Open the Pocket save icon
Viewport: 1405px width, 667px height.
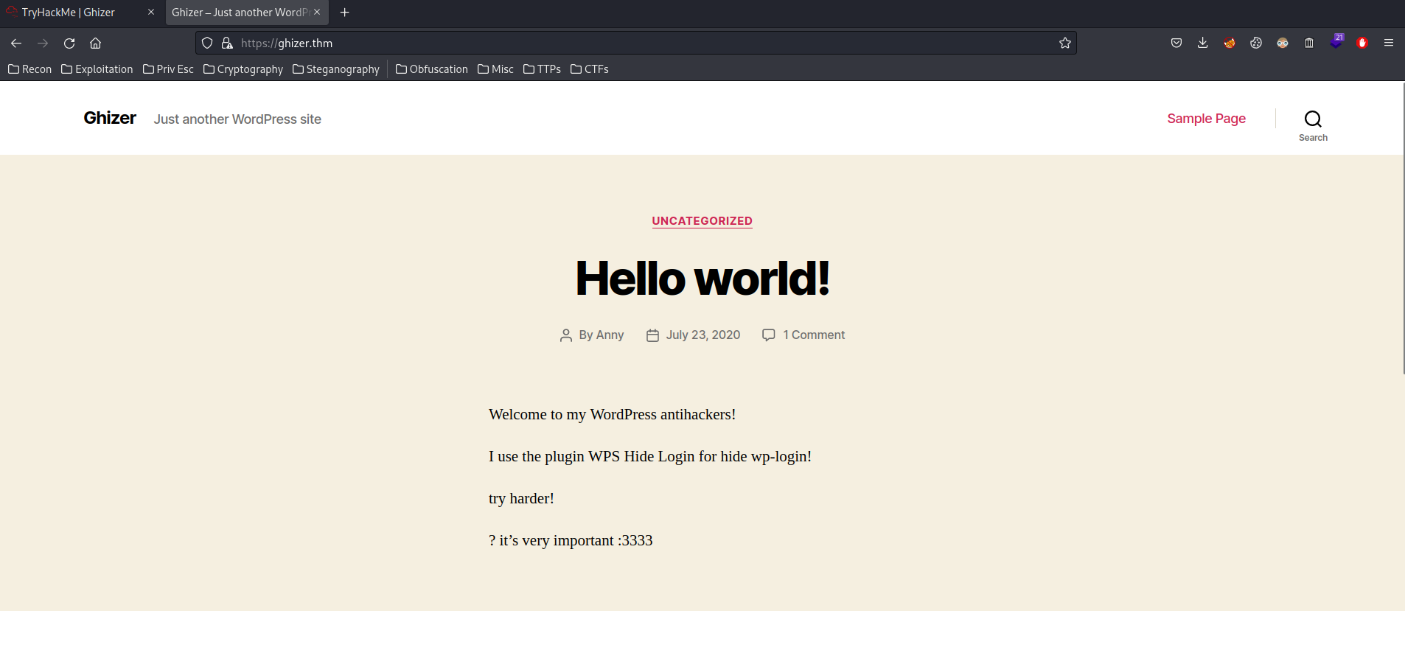1176,43
